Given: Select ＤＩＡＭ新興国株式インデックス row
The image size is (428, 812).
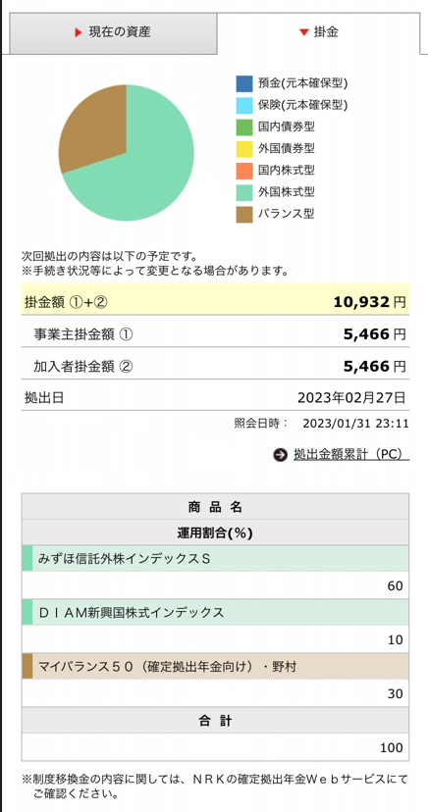Looking at the screenshot, I should point(215,613).
